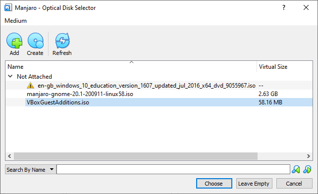Cancel the Optical Disk Selector dialog
This screenshot has width=318, height=194.
pyautogui.click(x=294, y=184)
